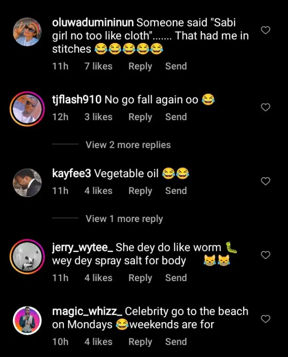Send kayfee3's comment

[x=176, y=191]
